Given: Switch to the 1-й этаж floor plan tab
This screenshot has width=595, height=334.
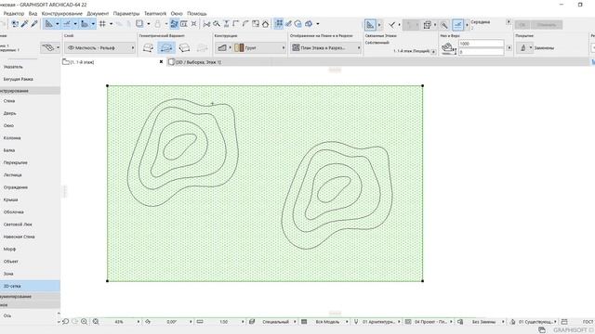Looking at the screenshot, I should pyautogui.click(x=82, y=62).
